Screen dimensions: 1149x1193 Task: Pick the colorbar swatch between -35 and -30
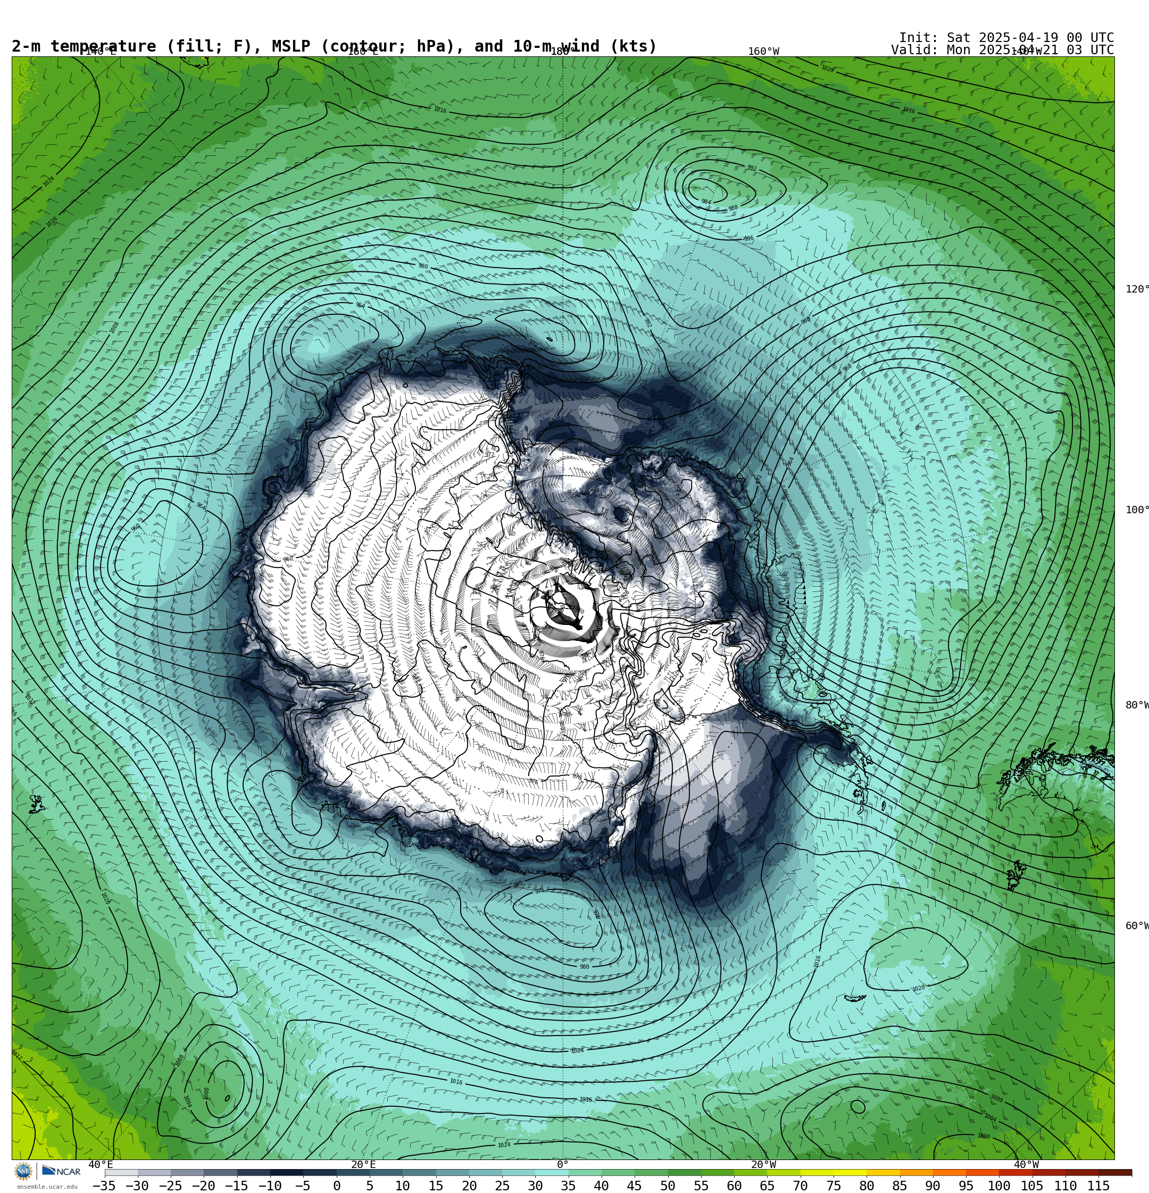click(121, 1172)
